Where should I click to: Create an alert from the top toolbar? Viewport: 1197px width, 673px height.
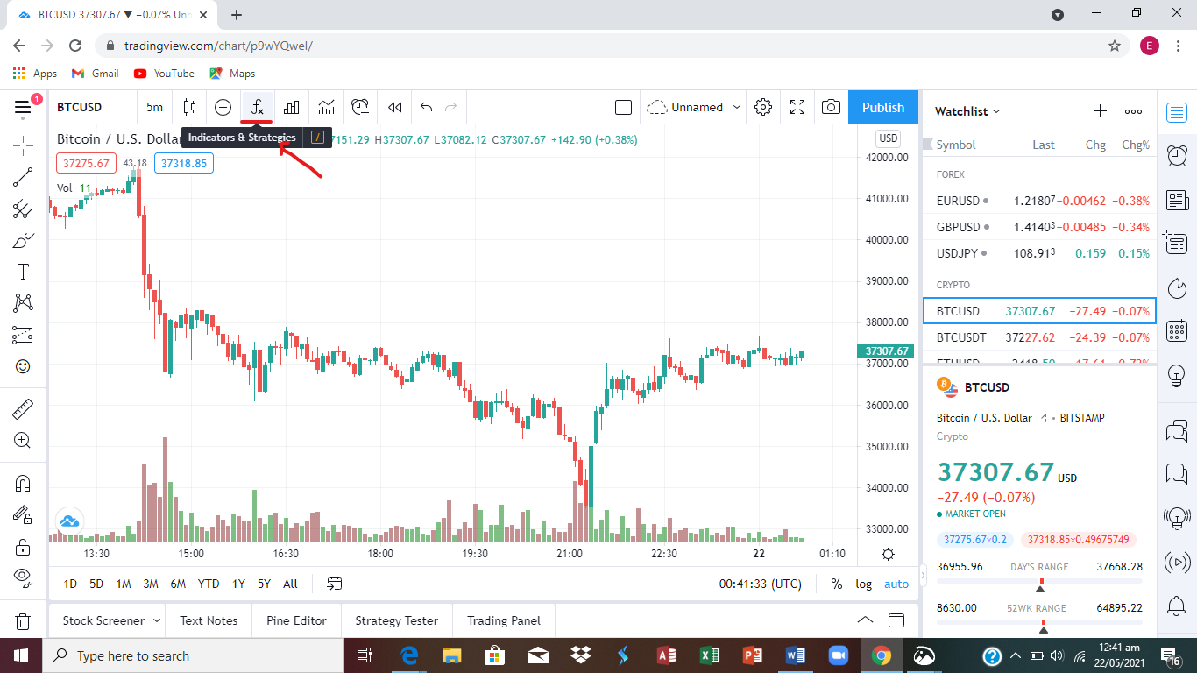[360, 107]
